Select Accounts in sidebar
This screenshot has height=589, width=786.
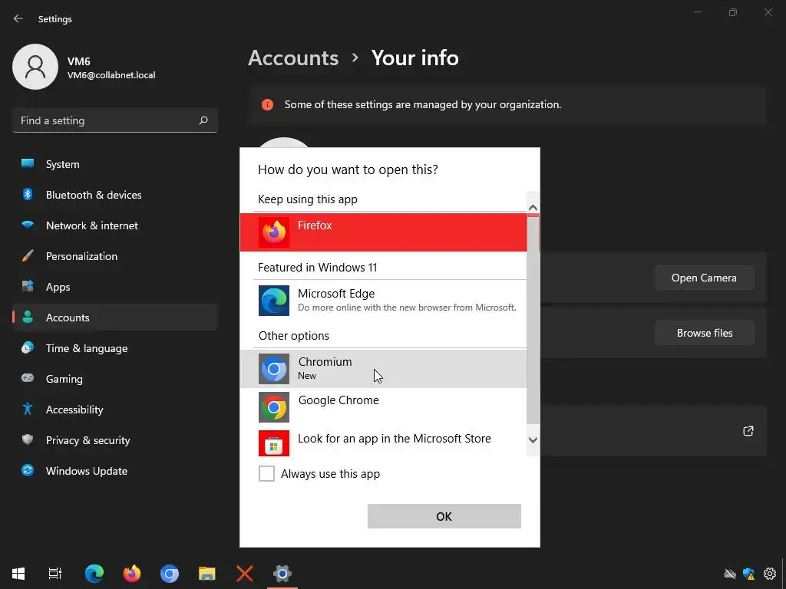(115, 318)
